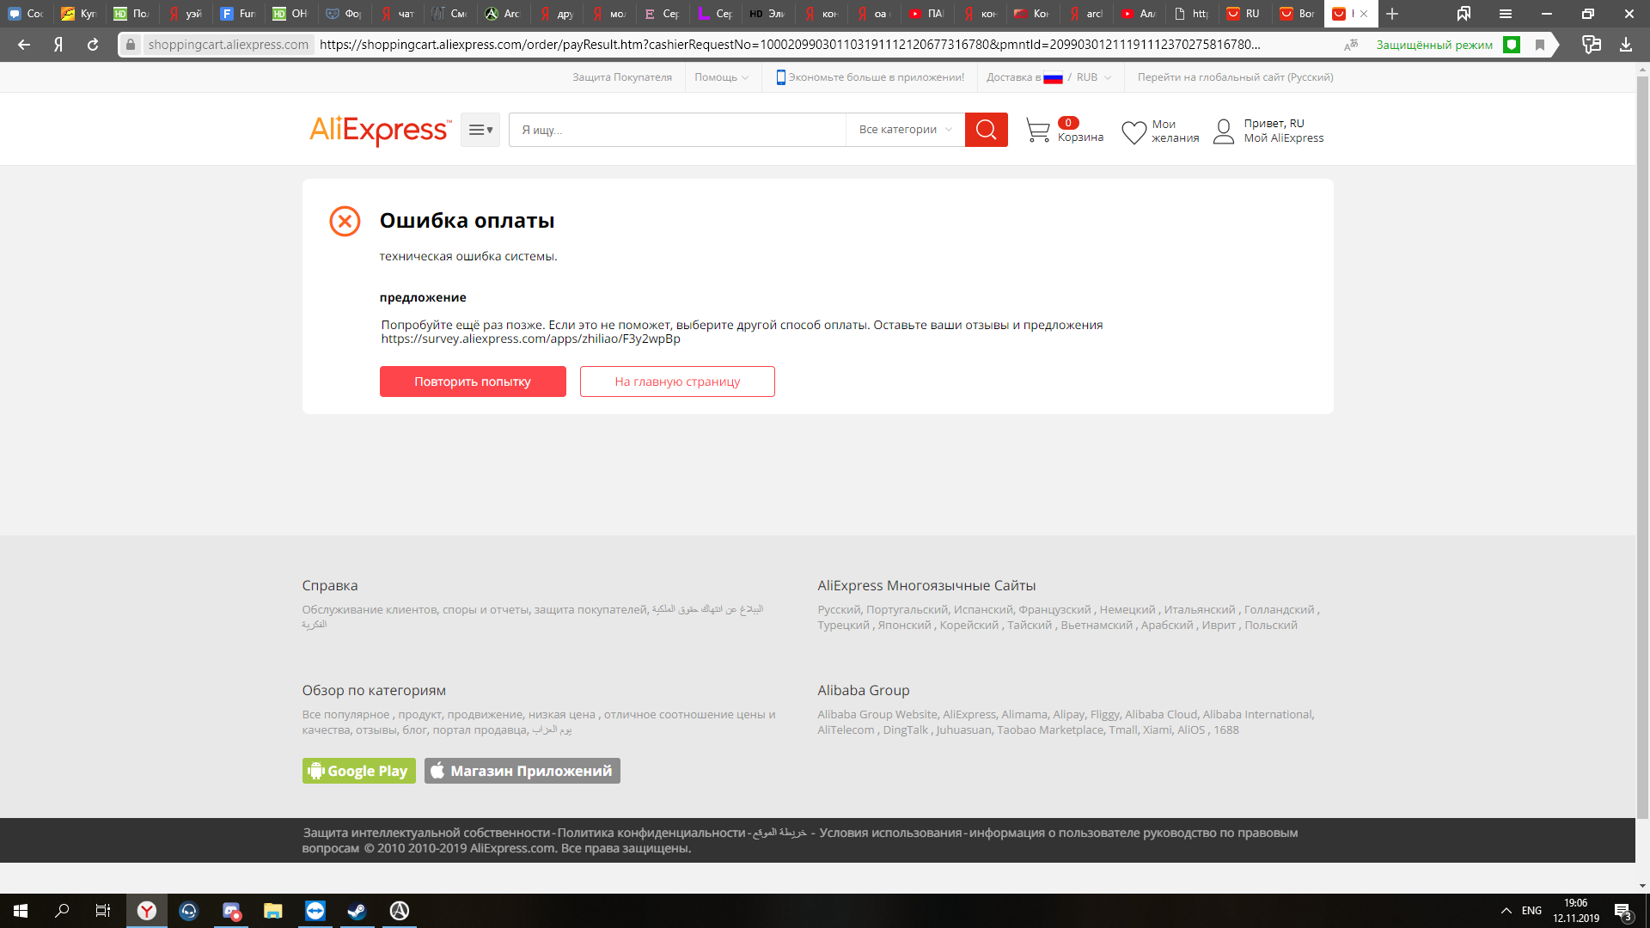Switch to the 'Arc' tab
The image size is (1650, 928).
tap(504, 14)
